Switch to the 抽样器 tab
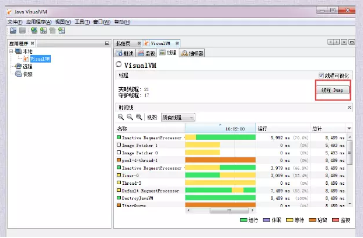Image resolution: width=363 pixels, height=238 pixels. pyautogui.click(x=193, y=53)
